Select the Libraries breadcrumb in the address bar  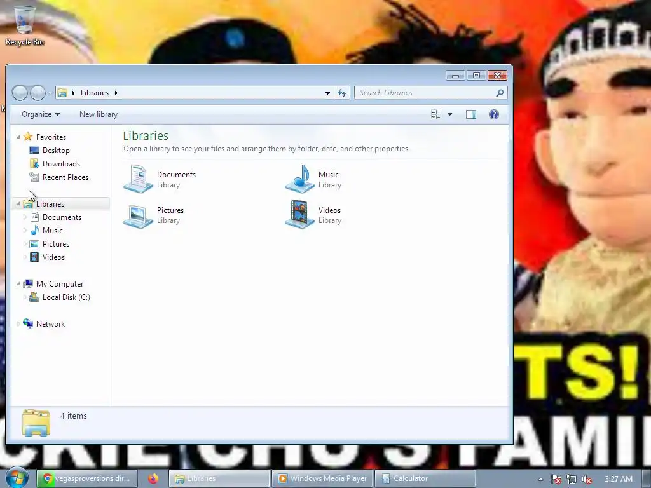[95, 93]
